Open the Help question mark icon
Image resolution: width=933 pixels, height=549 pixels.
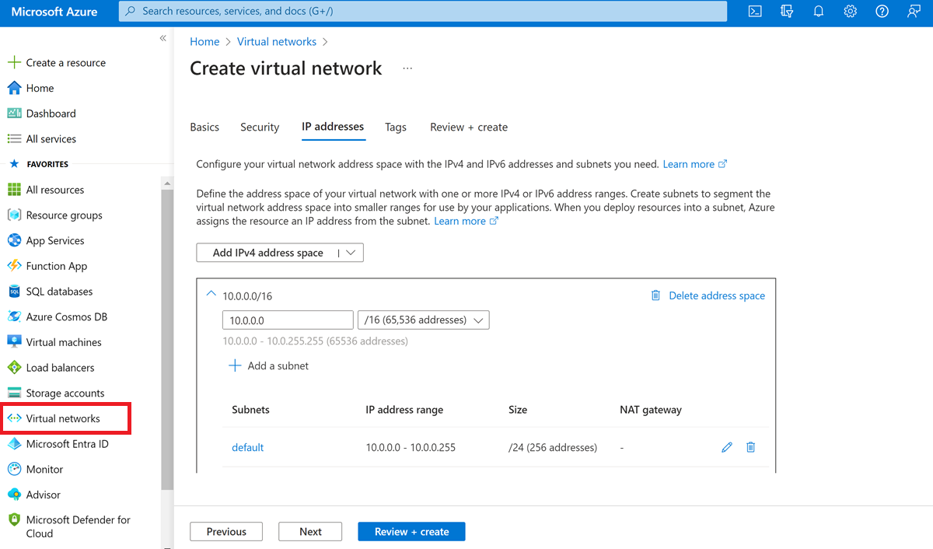[881, 11]
